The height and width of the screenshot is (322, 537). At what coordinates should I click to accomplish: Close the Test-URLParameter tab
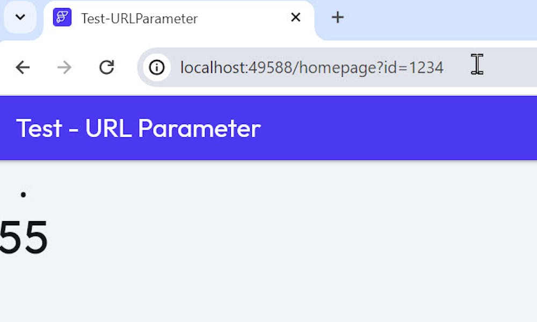295,18
